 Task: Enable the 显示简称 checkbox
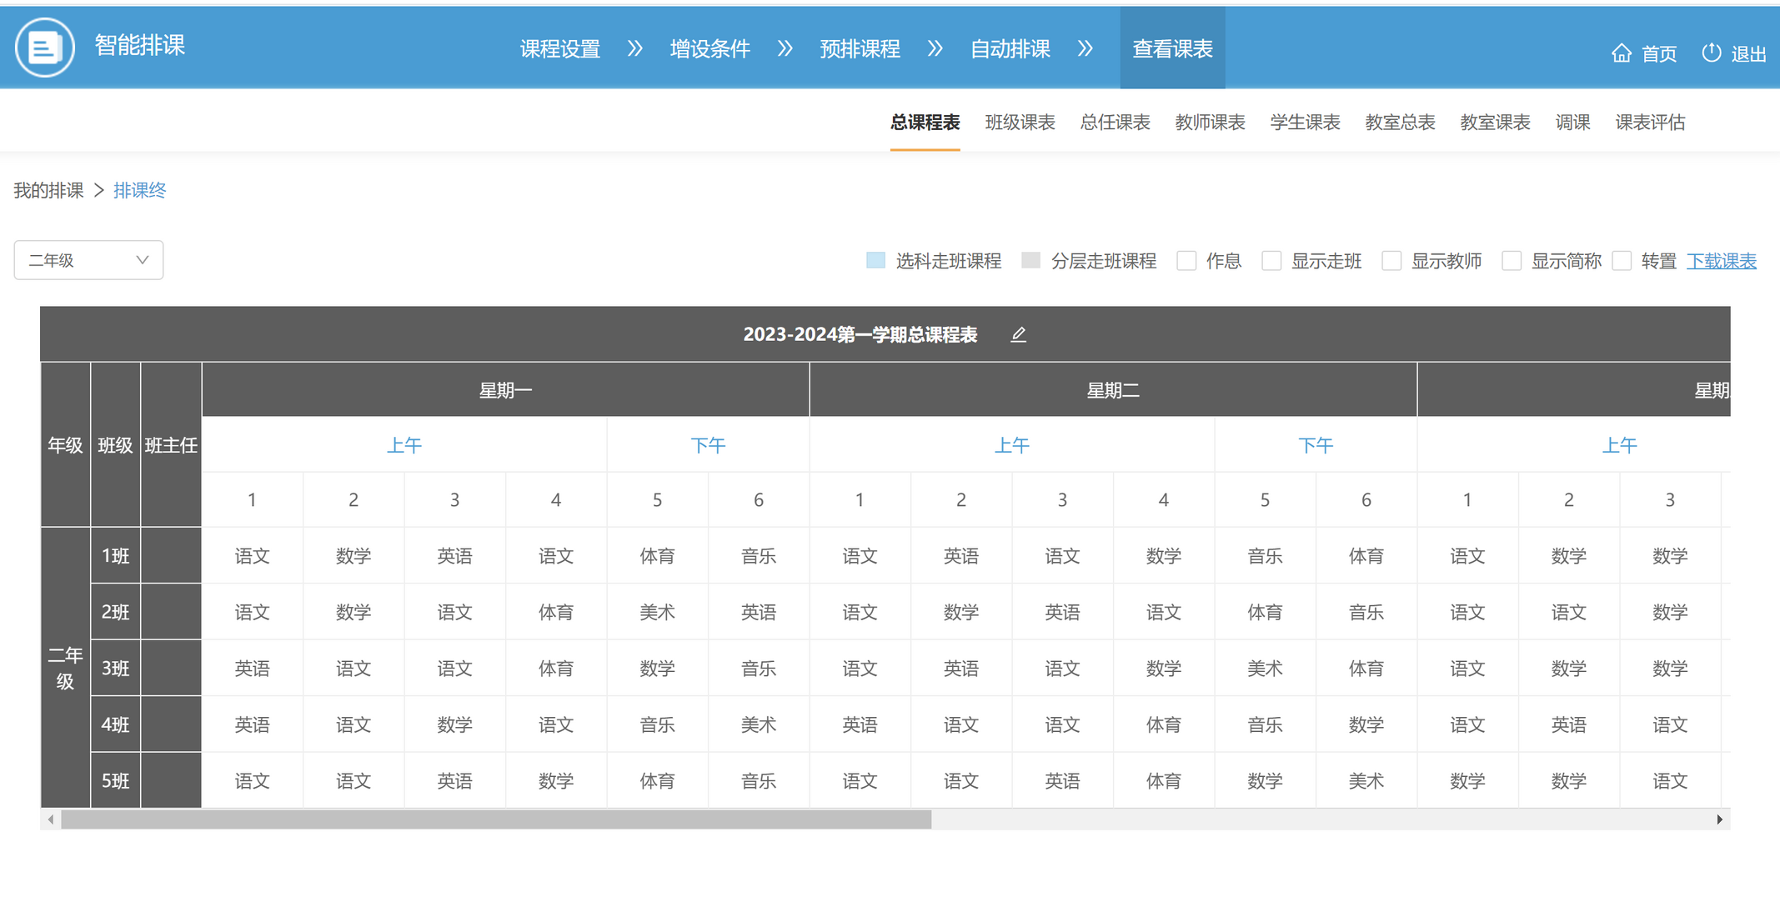[1512, 261]
